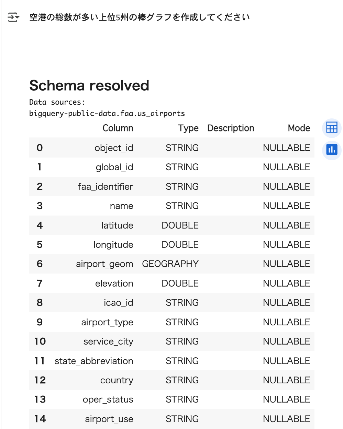This screenshot has width=343, height=429.
Task: Select the faa_identifier cell
Action: pyautogui.click(x=105, y=187)
